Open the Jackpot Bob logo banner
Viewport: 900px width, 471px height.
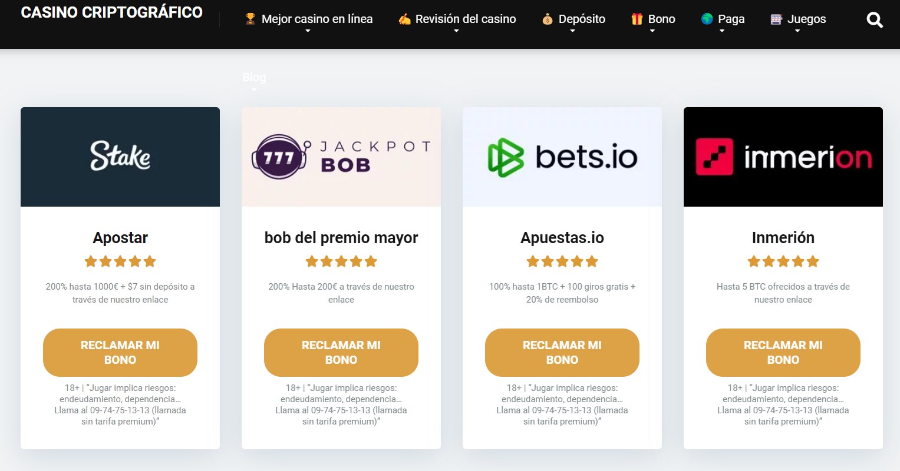click(341, 157)
